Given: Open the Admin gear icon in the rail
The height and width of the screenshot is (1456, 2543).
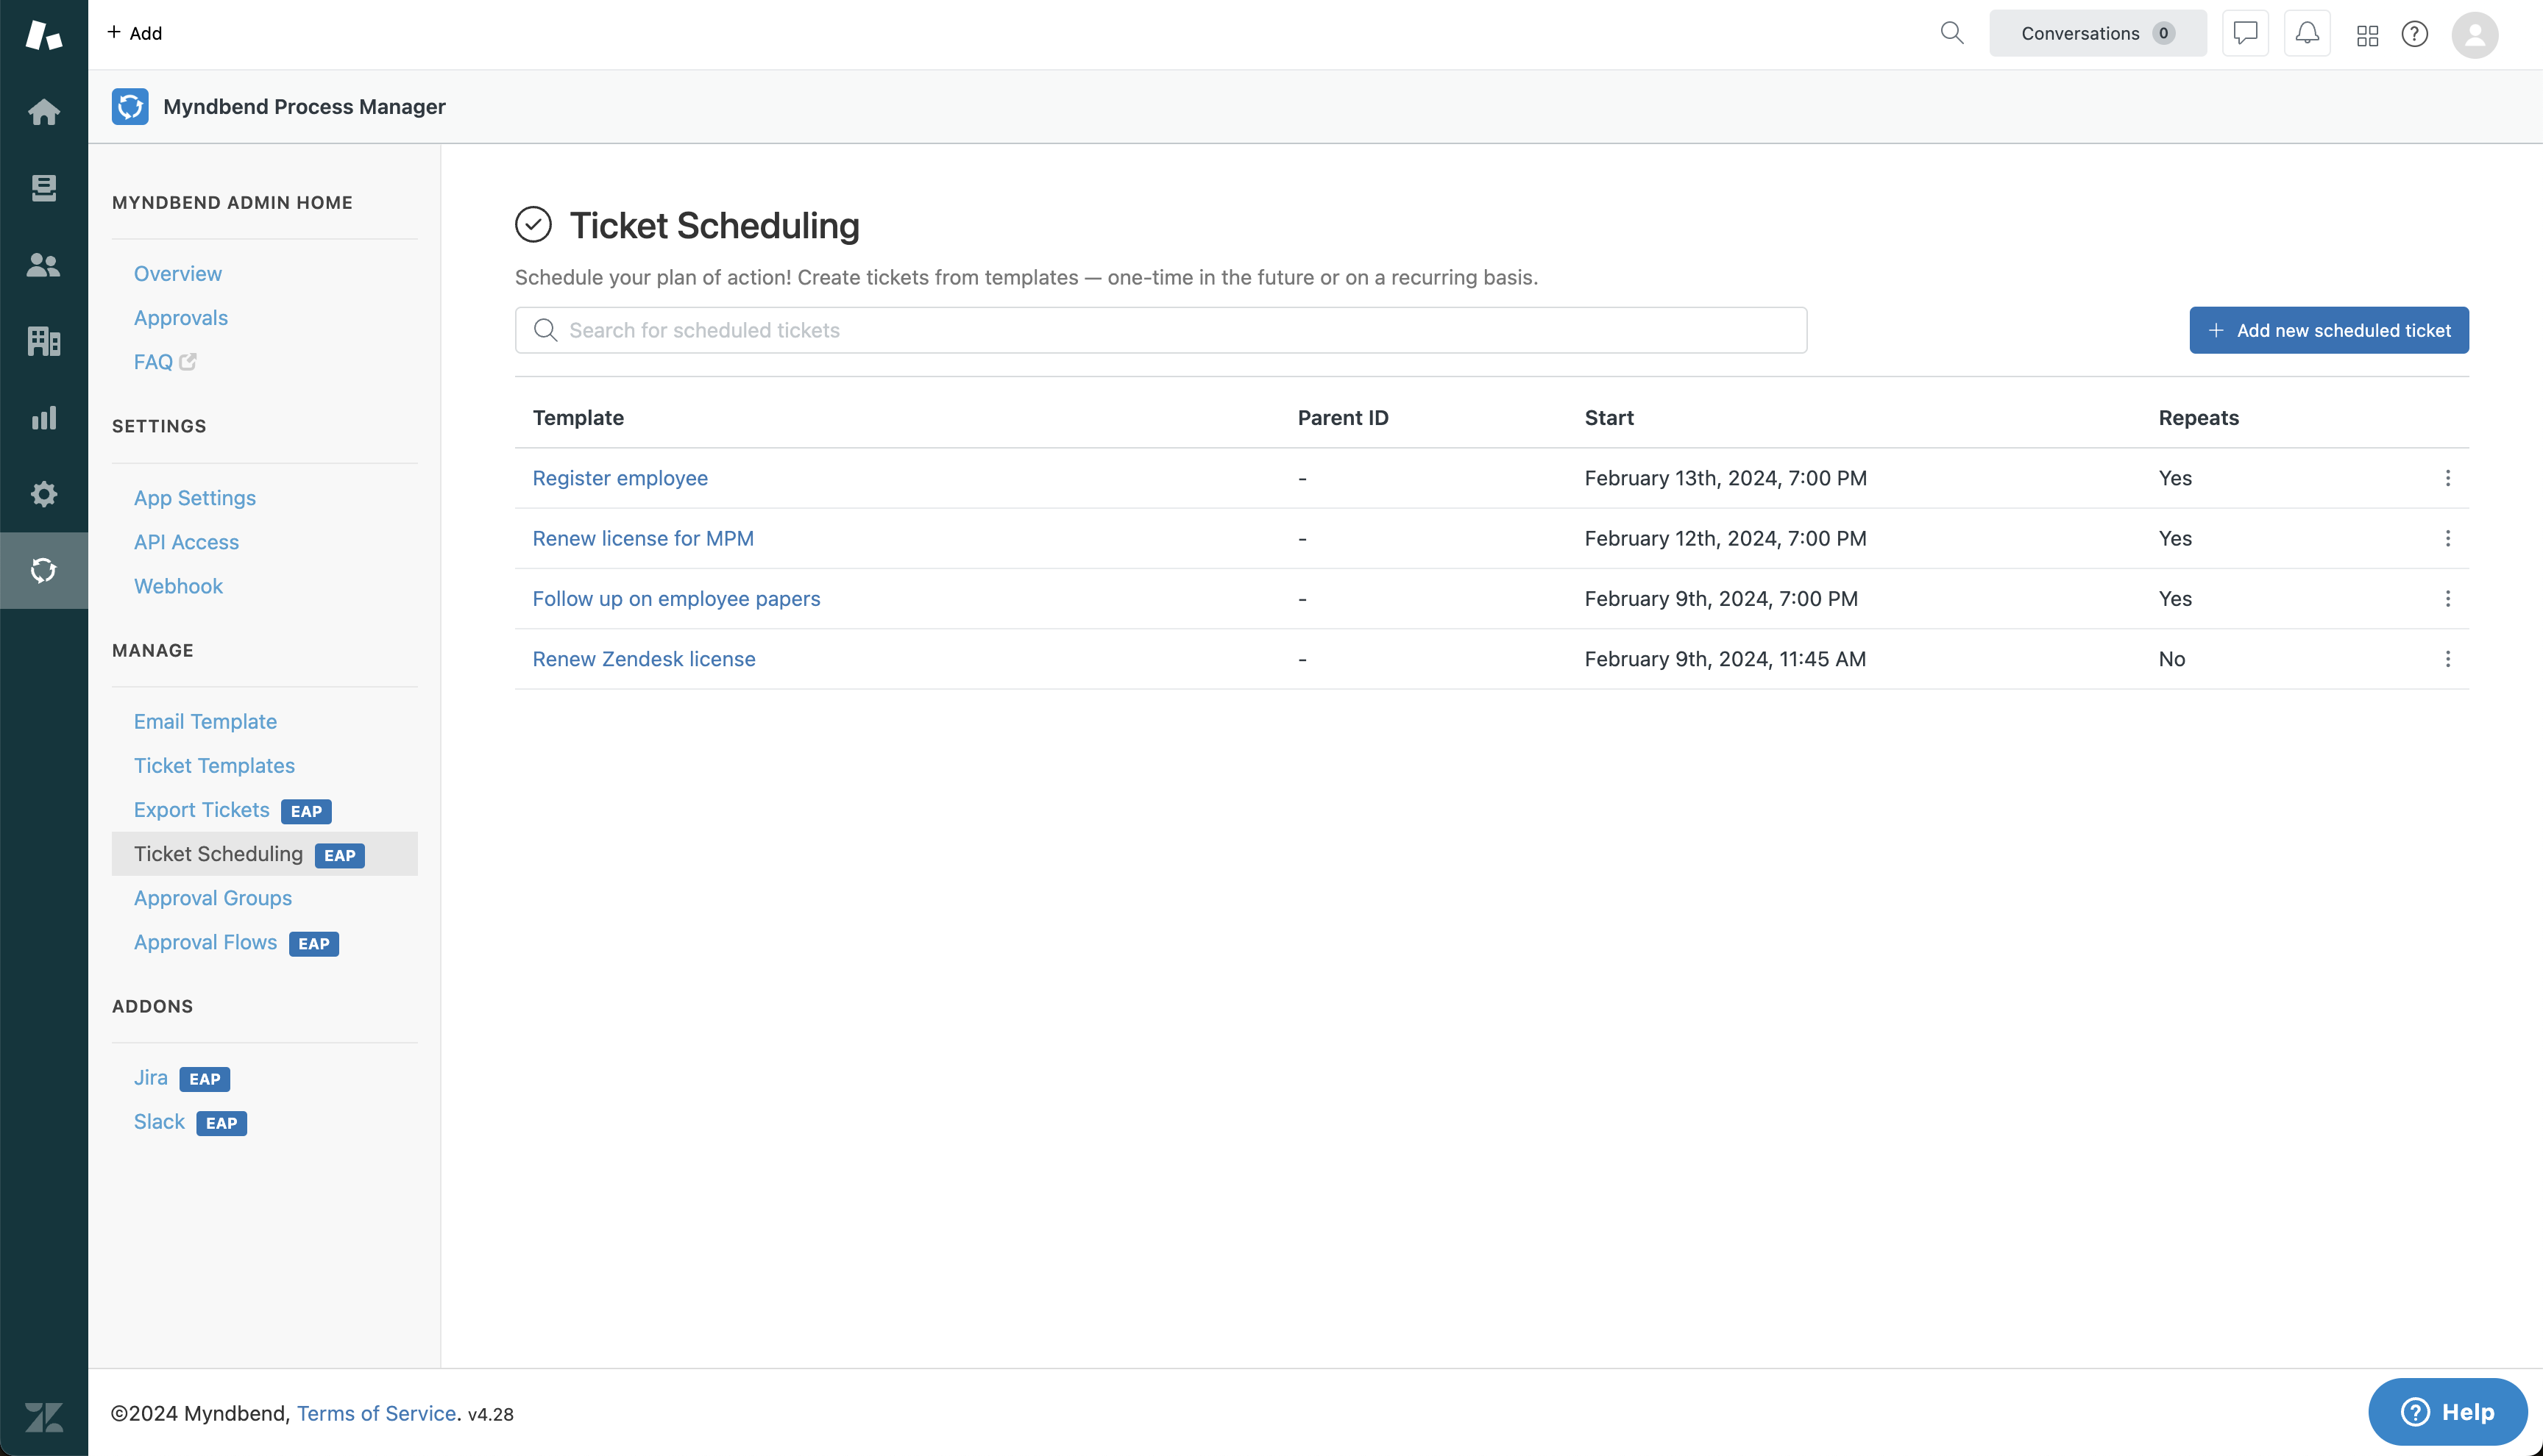Looking at the screenshot, I should point(43,493).
